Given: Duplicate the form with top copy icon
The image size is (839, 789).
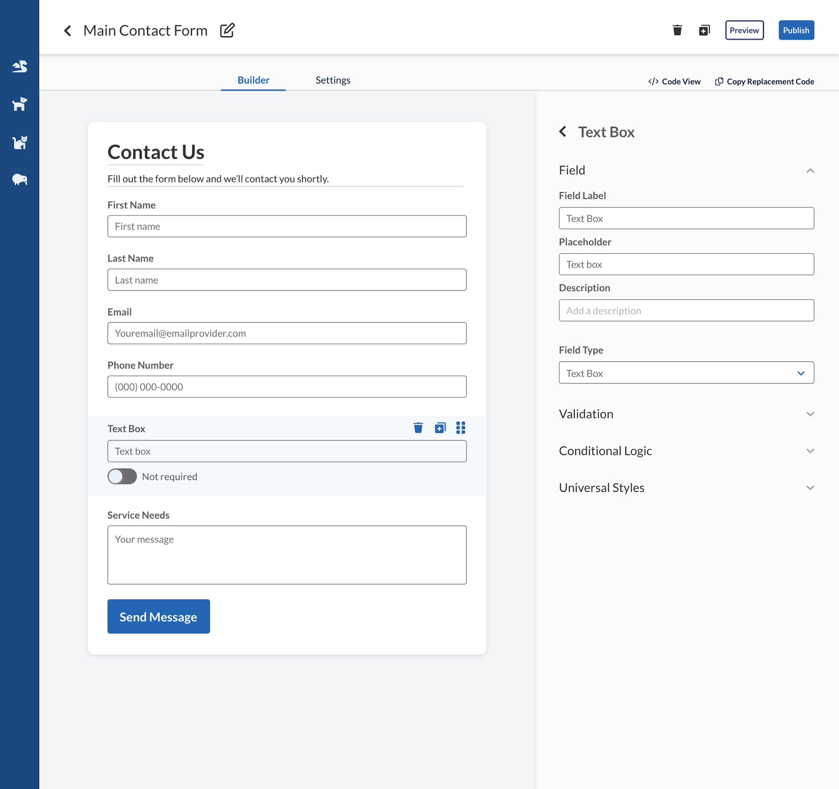Looking at the screenshot, I should (x=704, y=30).
